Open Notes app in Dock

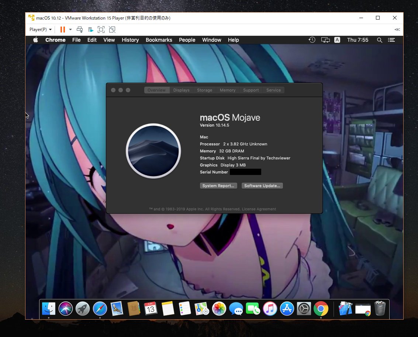pyautogui.click(x=168, y=309)
